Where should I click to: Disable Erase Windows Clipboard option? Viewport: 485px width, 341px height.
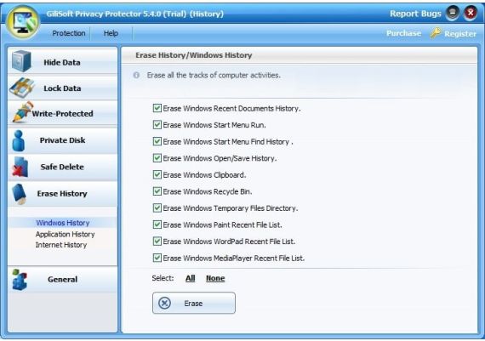pos(157,174)
